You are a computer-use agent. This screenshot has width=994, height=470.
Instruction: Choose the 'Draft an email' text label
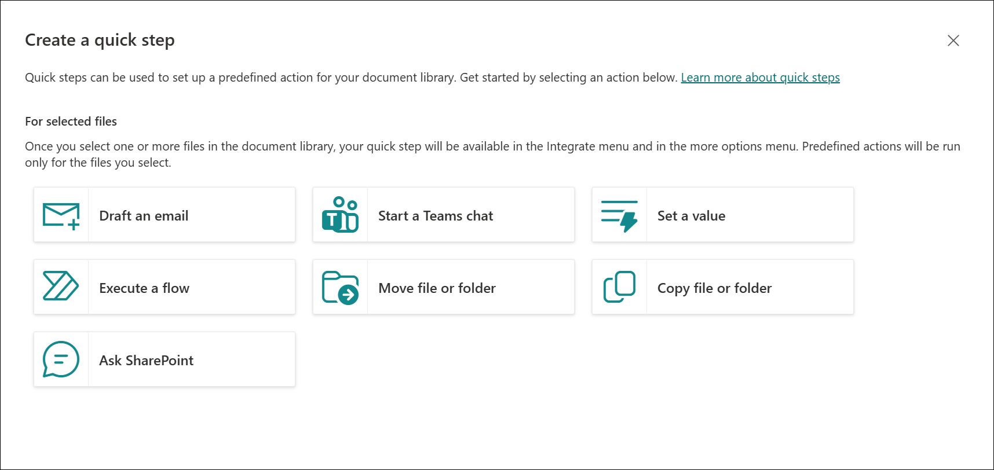point(144,216)
